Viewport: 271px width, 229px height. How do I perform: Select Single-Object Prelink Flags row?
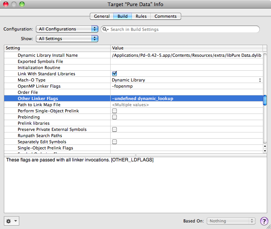(134, 148)
